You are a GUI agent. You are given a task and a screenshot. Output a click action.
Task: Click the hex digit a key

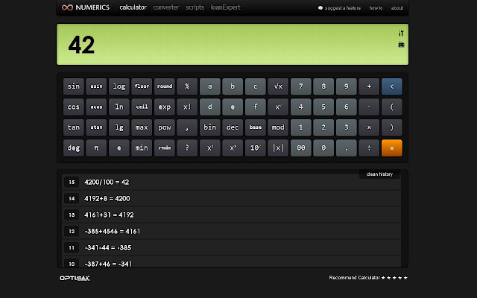(210, 86)
